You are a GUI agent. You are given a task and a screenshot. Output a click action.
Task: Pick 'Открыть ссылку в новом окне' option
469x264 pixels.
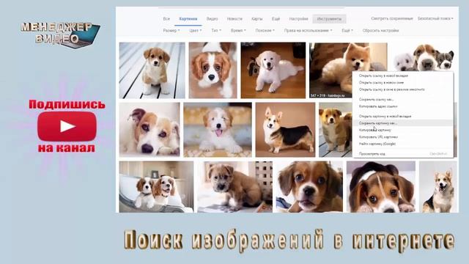(402, 83)
